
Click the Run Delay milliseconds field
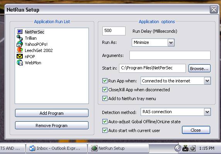pyautogui.click(x=114, y=31)
